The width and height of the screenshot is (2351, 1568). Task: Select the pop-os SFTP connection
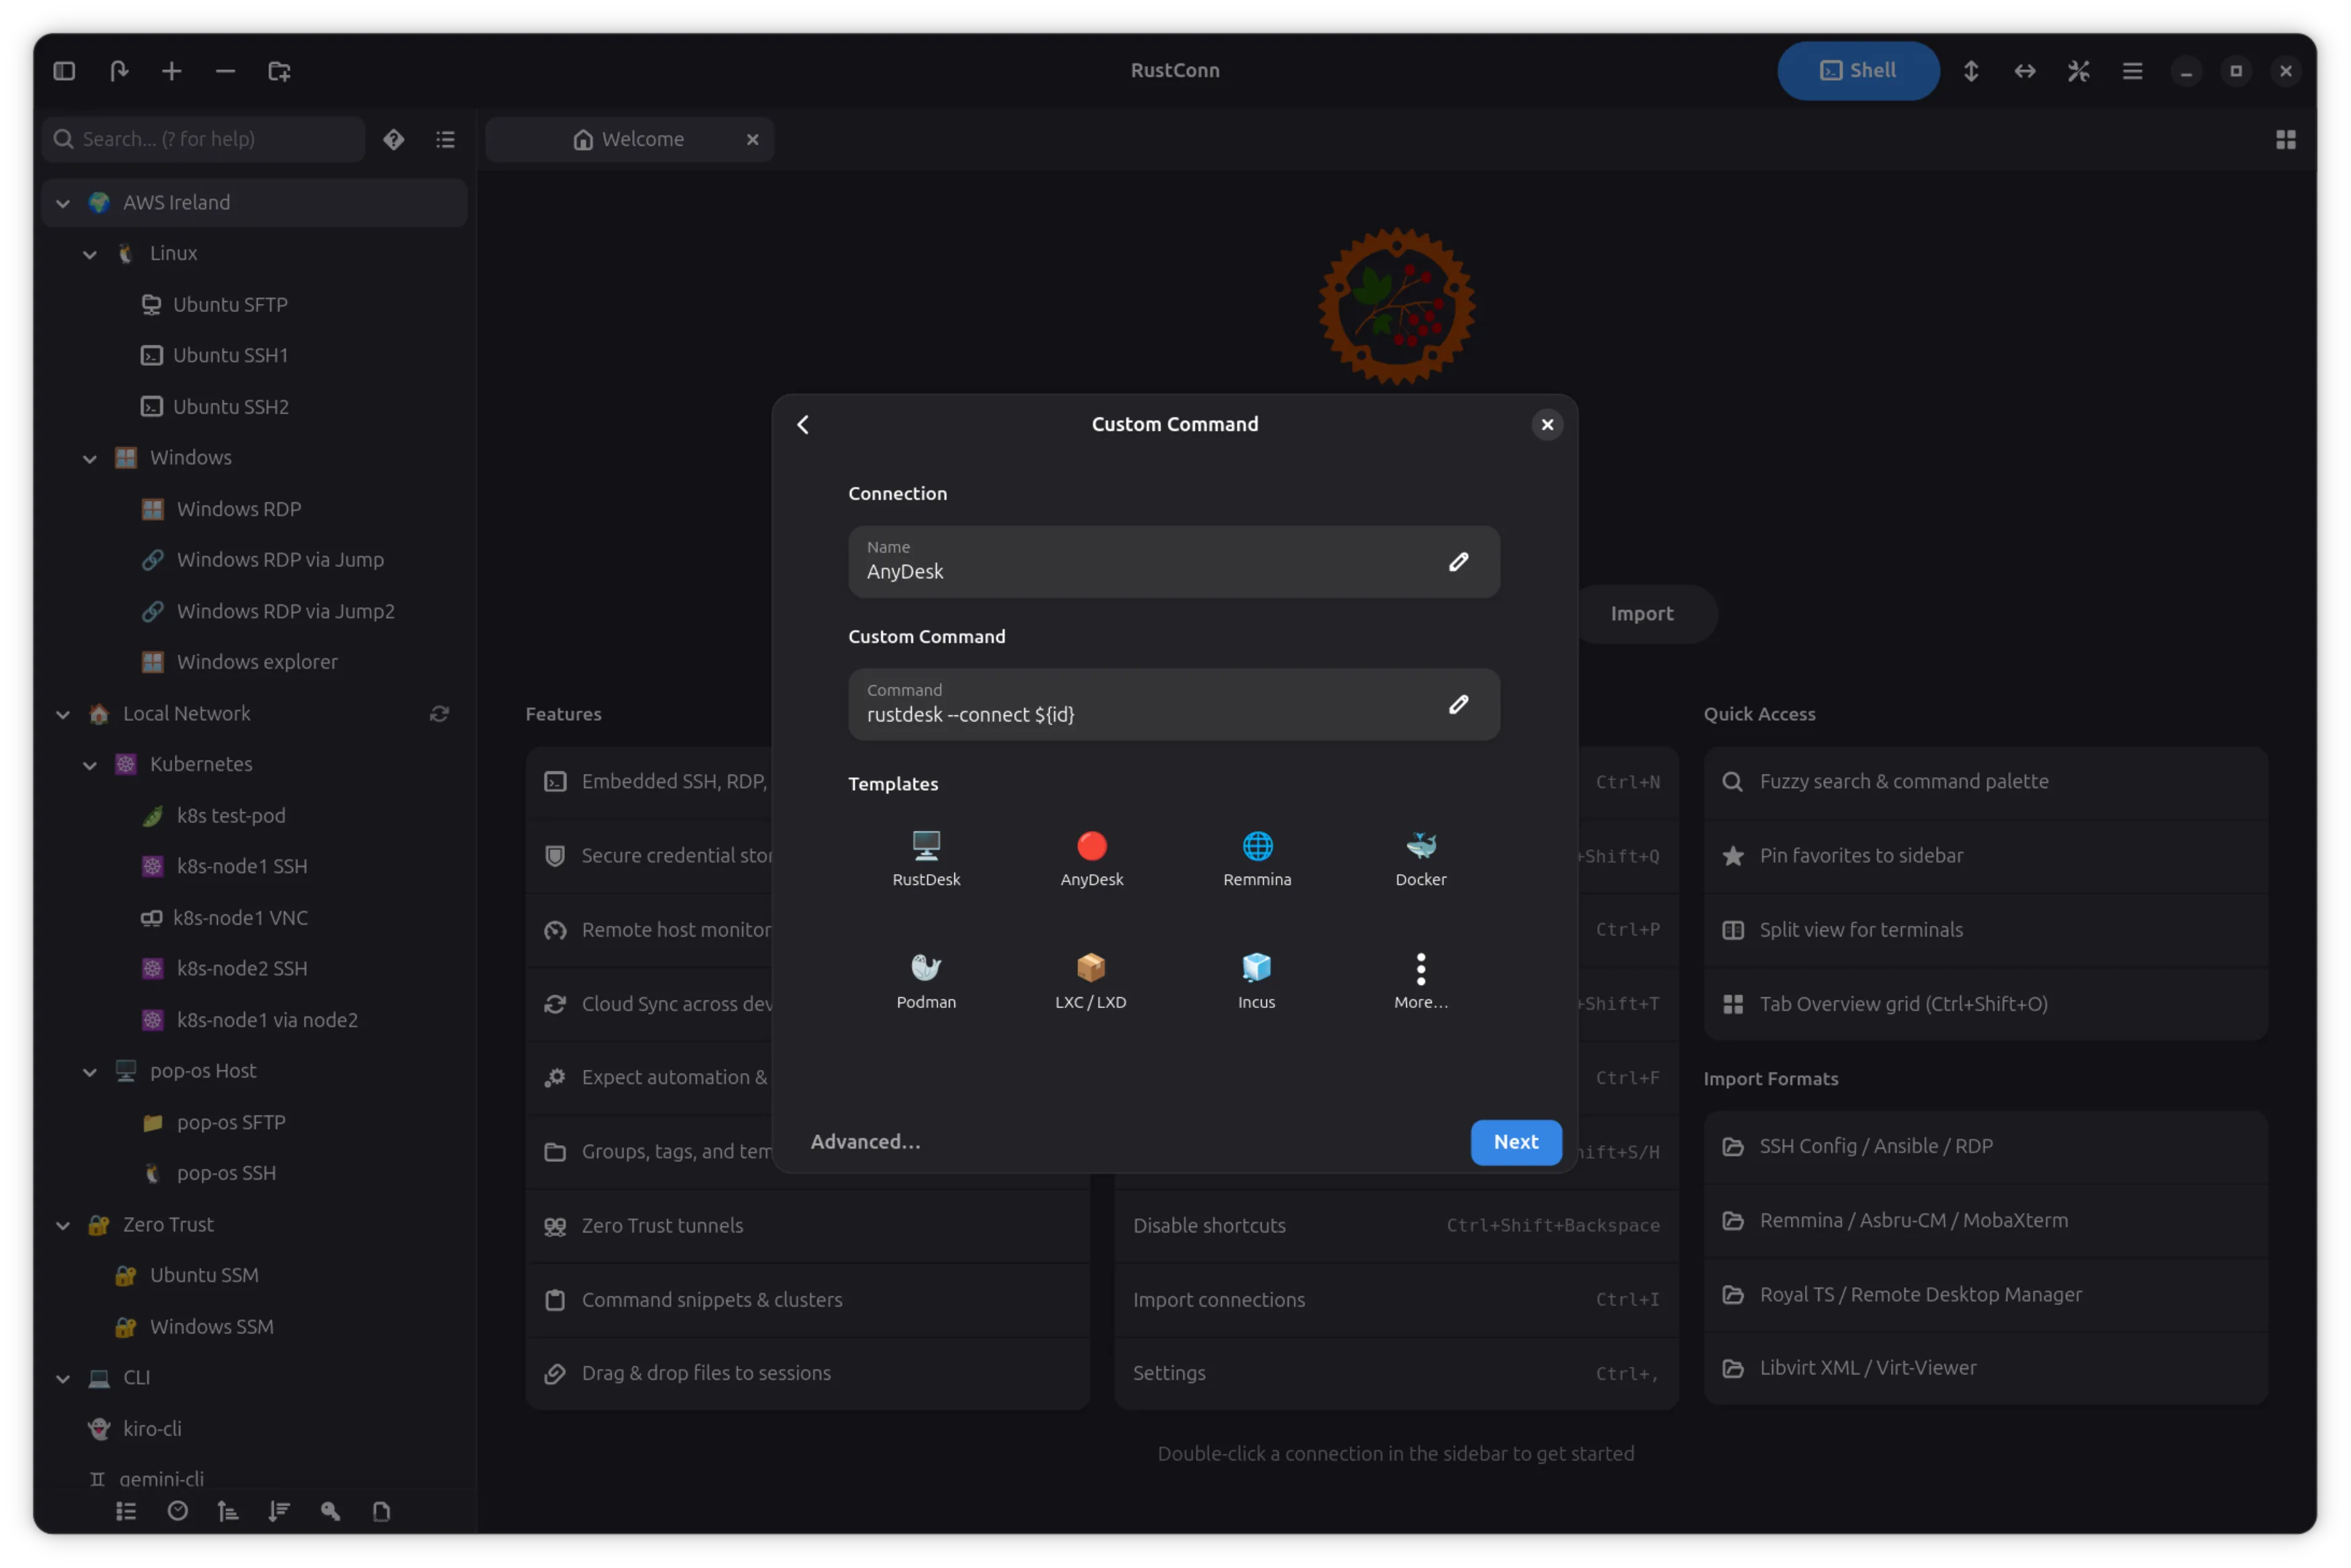click(255, 1122)
